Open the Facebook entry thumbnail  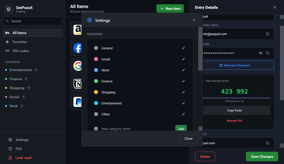[77, 48]
